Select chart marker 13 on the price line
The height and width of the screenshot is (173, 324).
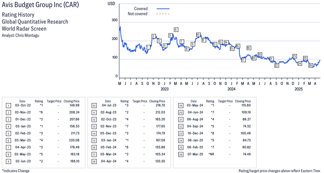pos(220,42)
